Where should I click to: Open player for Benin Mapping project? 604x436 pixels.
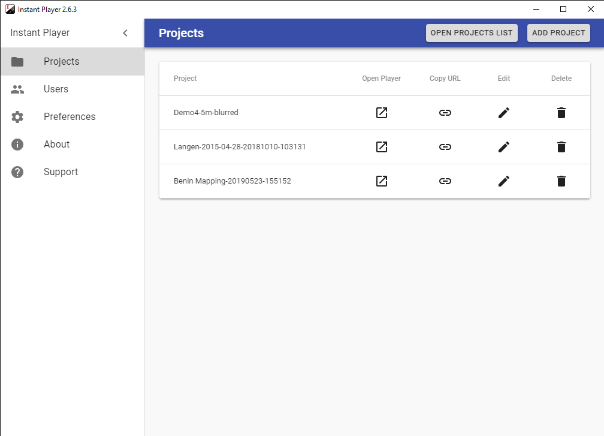381,181
